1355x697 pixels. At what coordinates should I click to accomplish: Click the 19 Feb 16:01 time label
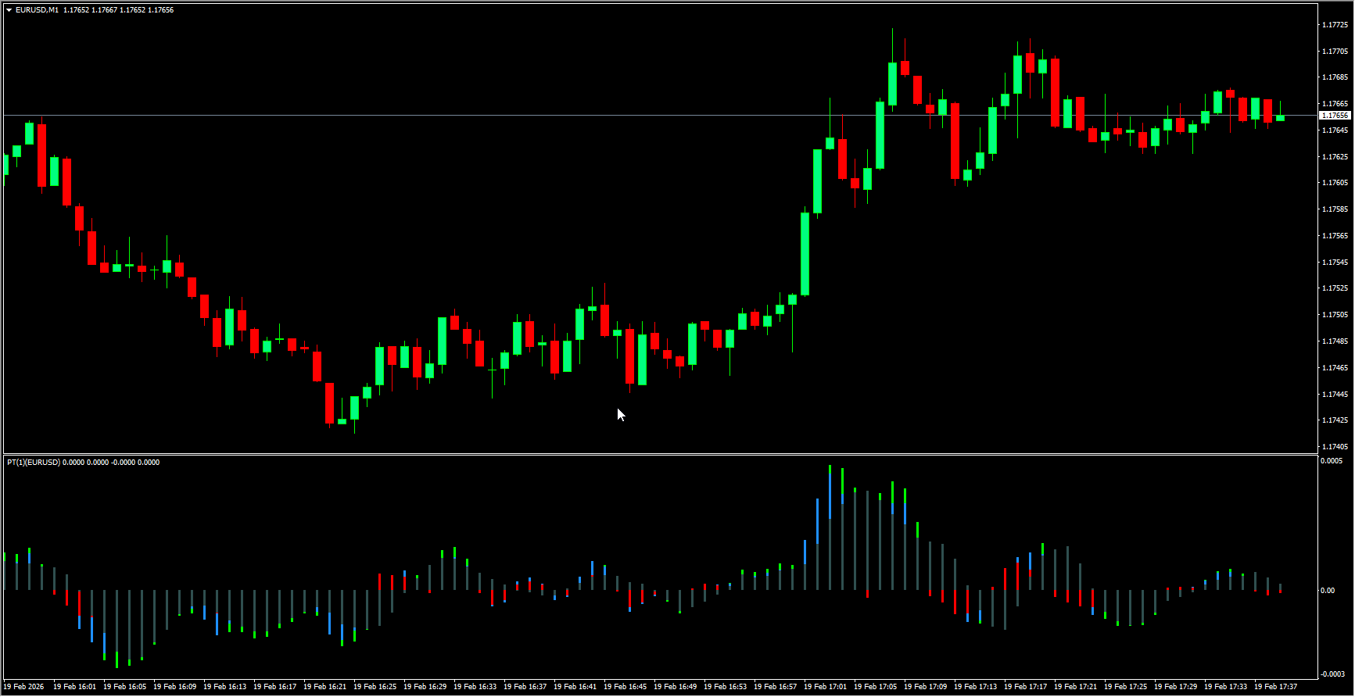(75, 687)
